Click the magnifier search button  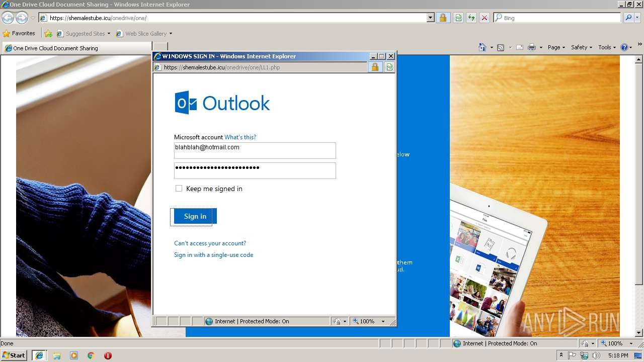(628, 18)
